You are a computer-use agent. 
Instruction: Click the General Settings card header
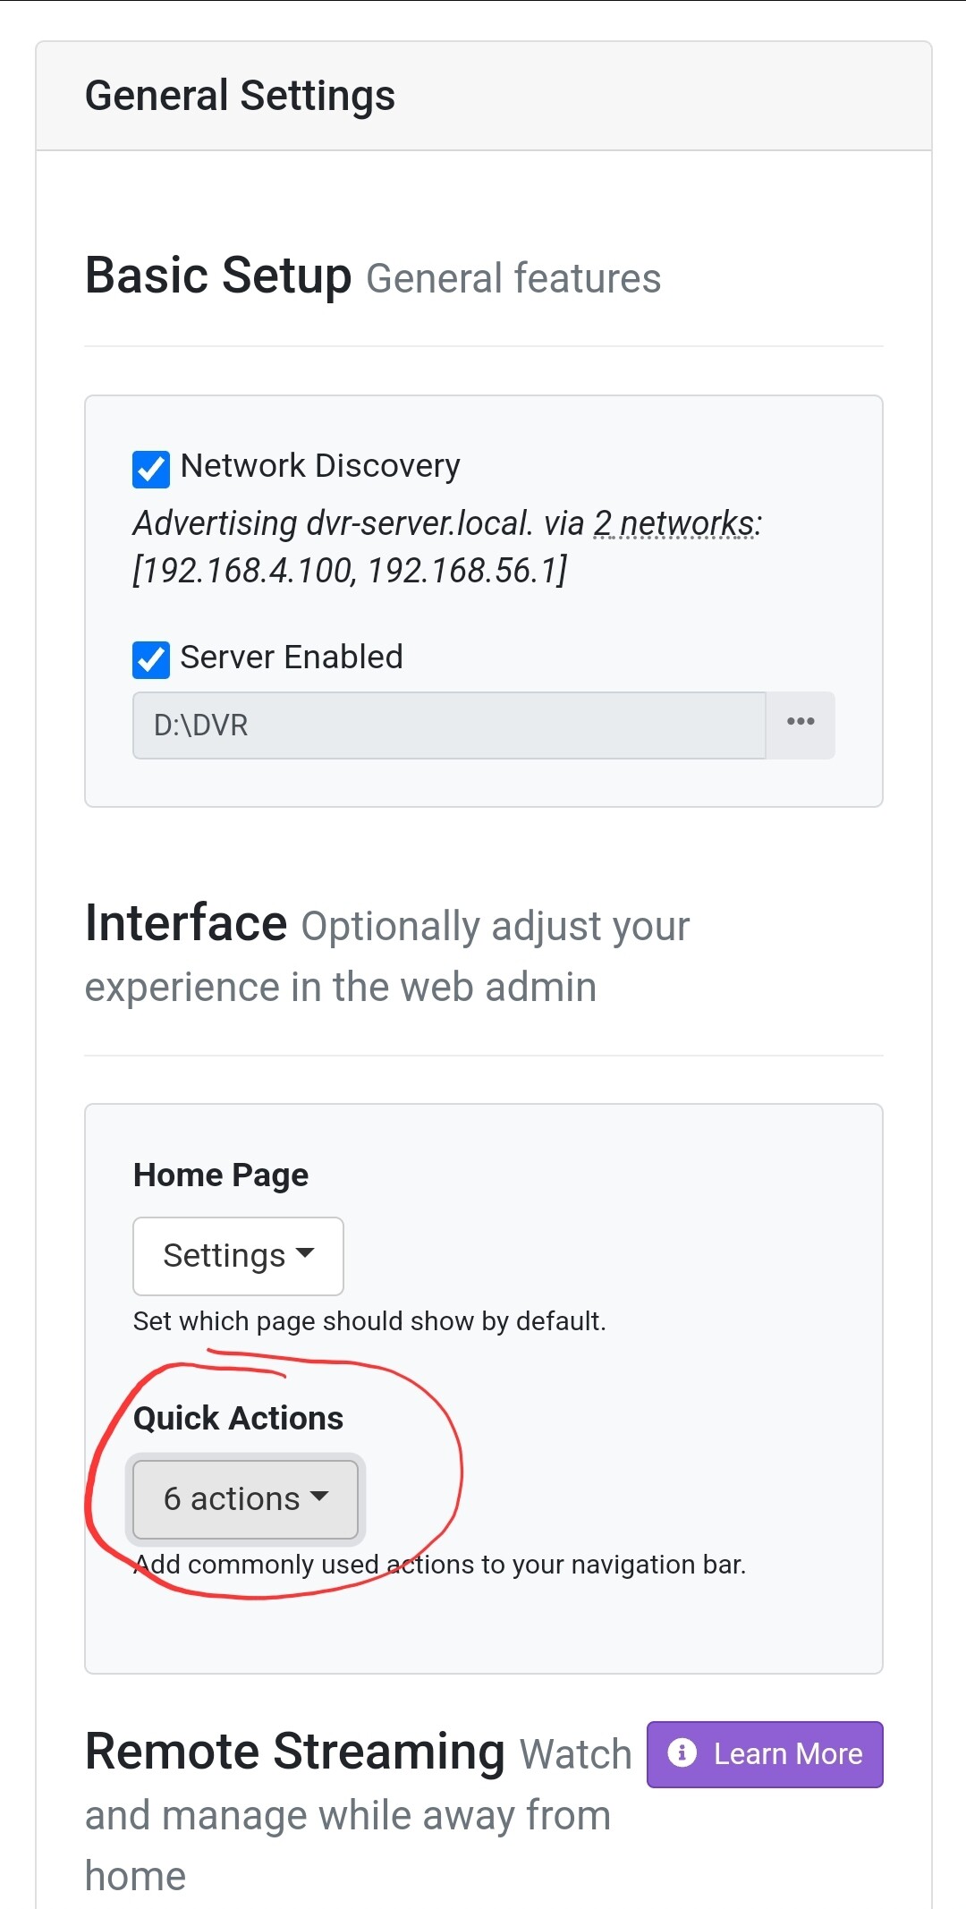pos(240,96)
